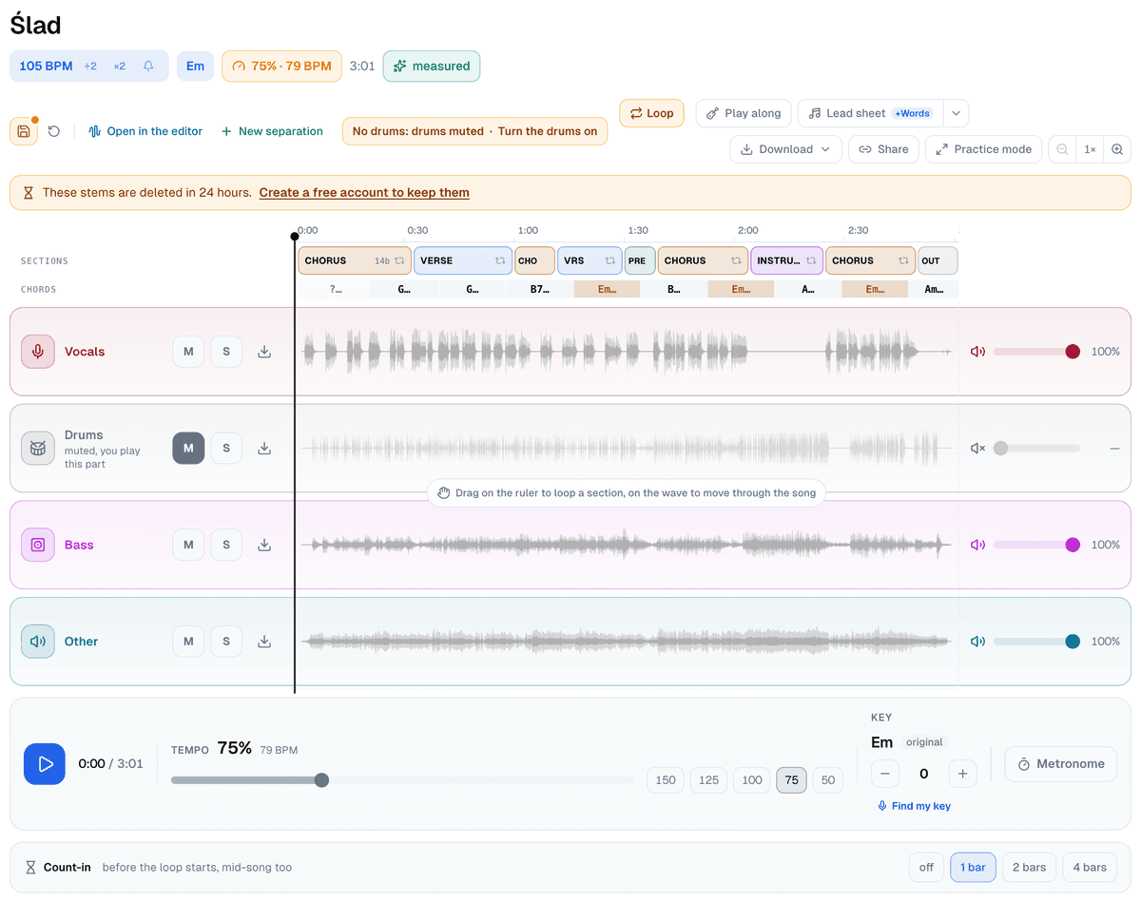Screen dimensions: 1141x902
Task: Expand the Lead sheet options chevron
Action: pos(956,113)
